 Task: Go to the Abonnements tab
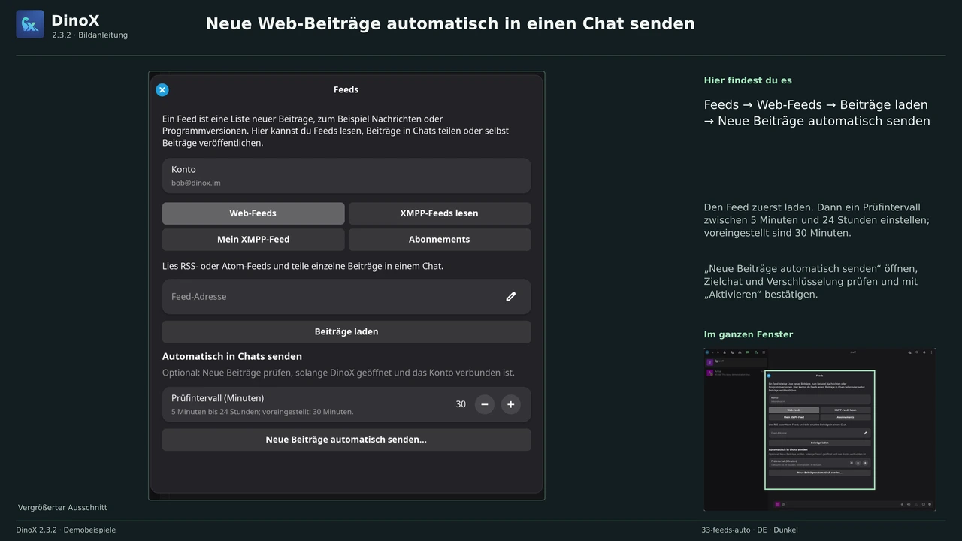(440, 240)
